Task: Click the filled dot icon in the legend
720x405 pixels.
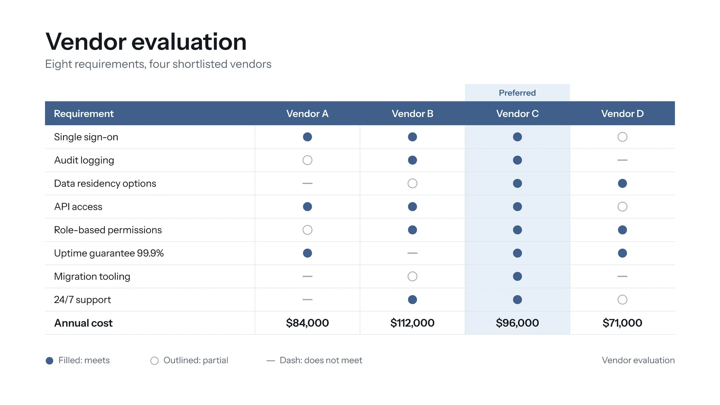Action: pos(49,361)
